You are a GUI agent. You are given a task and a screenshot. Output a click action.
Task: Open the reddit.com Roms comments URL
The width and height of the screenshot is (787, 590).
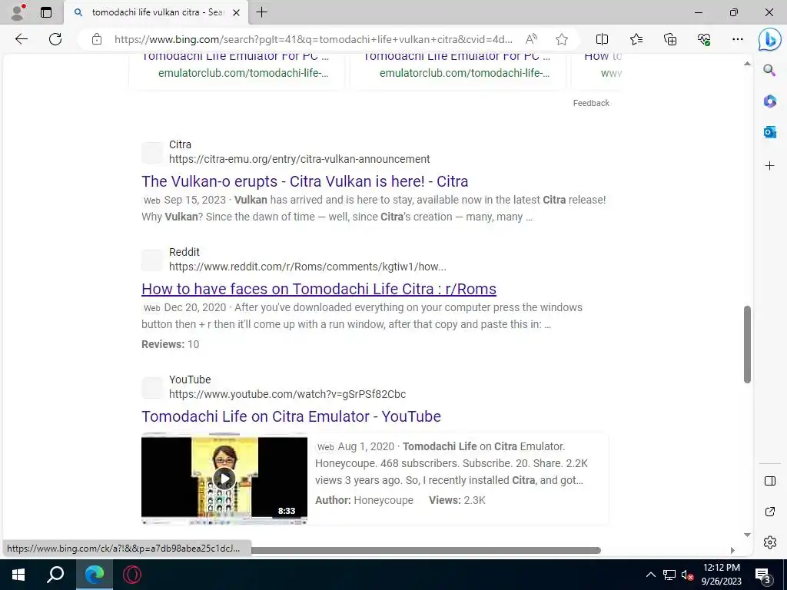[307, 267]
